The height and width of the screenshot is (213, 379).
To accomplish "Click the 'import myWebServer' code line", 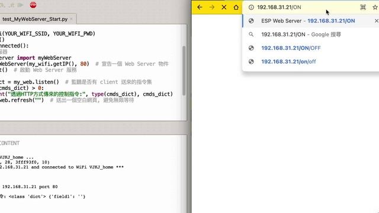I will click(x=36, y=58).
